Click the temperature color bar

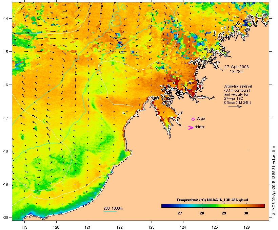(213, 206)
